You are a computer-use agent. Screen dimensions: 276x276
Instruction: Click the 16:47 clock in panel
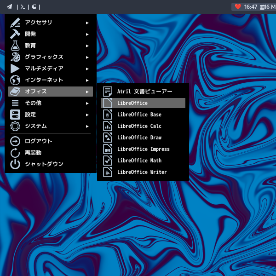[x=251, y=7]
